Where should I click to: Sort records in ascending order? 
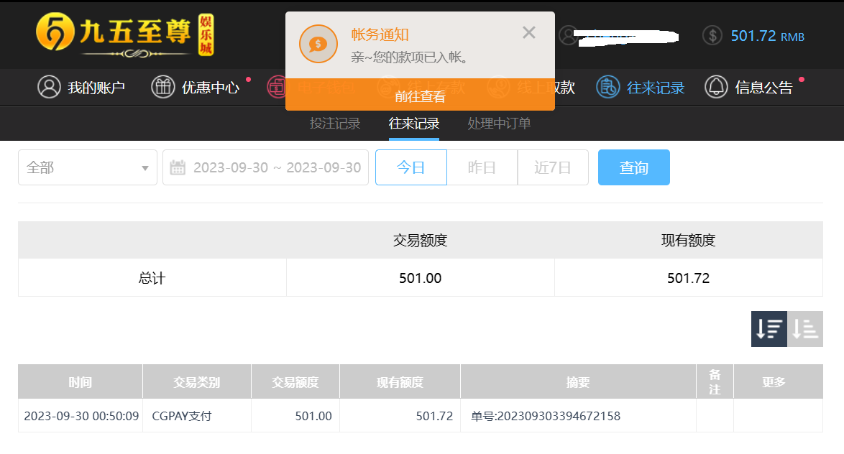pos(805,329)
